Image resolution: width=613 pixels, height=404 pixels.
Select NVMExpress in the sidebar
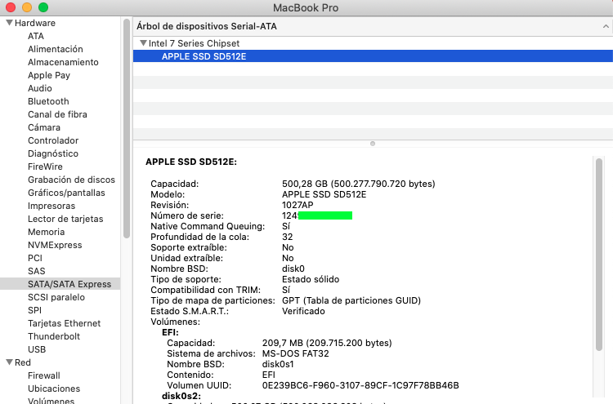pyautogui.click(x=55, y=245)
